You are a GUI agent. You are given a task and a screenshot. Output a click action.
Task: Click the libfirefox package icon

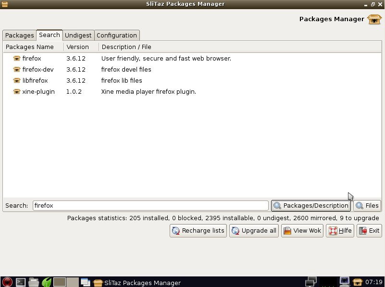[16, 81]
